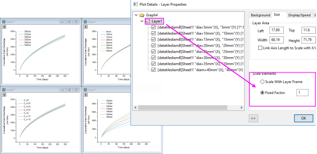Uncheck the dia=25mm plot checkbox

154,52
